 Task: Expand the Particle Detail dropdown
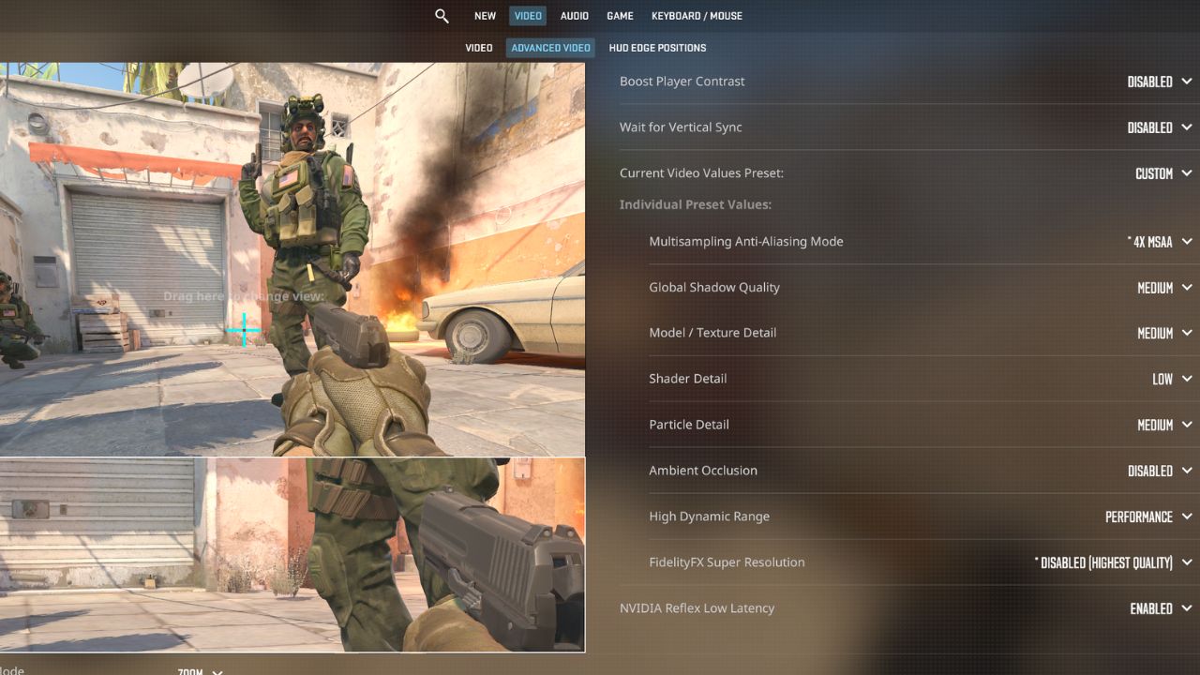1163,425
